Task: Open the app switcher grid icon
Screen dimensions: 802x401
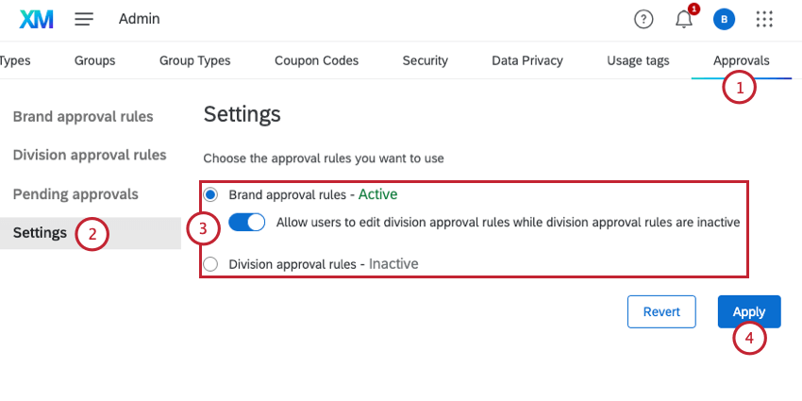Action: coord(765,19)
